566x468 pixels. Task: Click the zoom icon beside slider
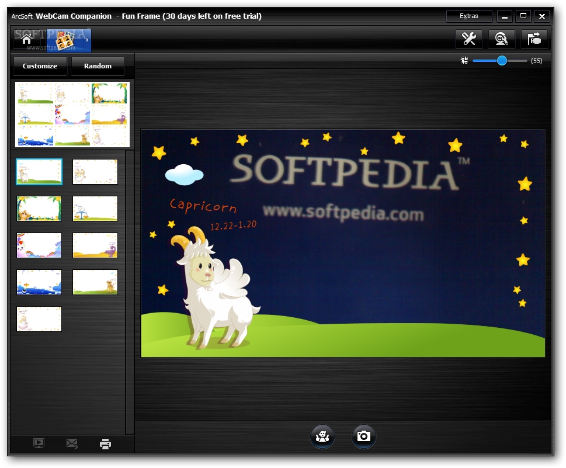point(464,60)
